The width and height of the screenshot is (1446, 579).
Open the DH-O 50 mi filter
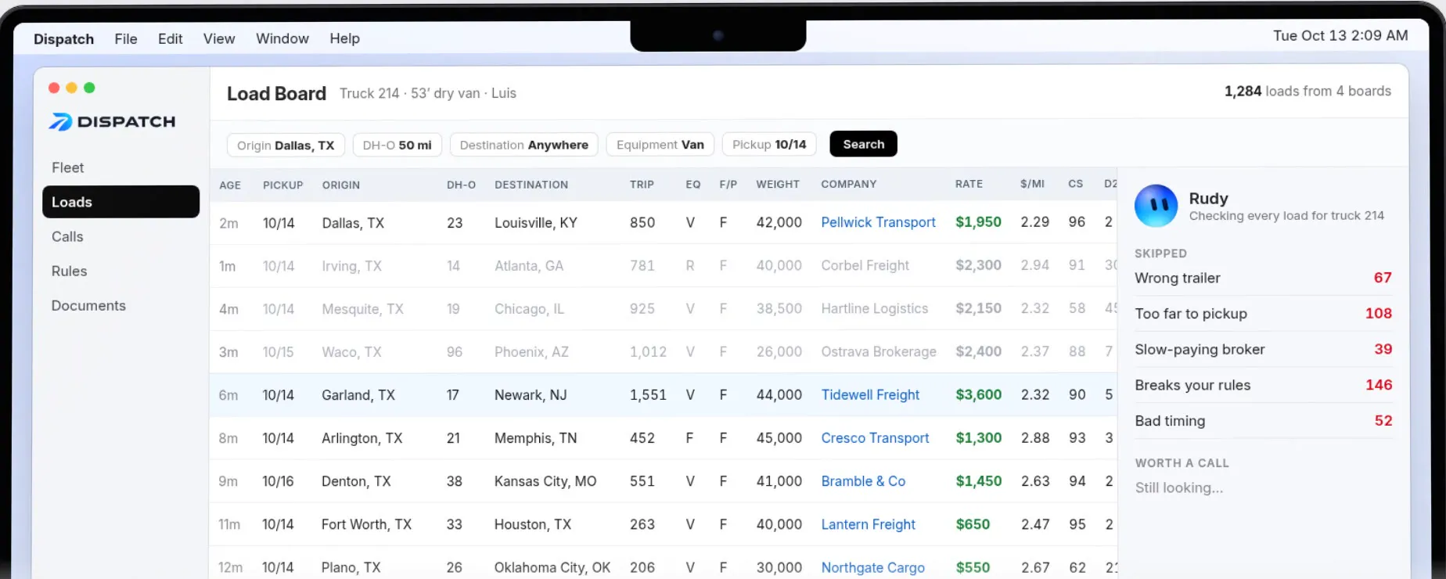point(397,145)
